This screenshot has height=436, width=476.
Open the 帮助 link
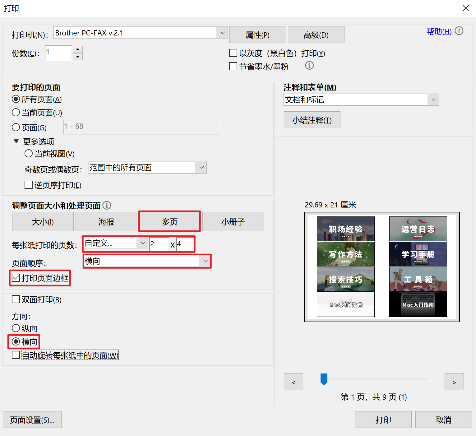[x=439, y=31]
